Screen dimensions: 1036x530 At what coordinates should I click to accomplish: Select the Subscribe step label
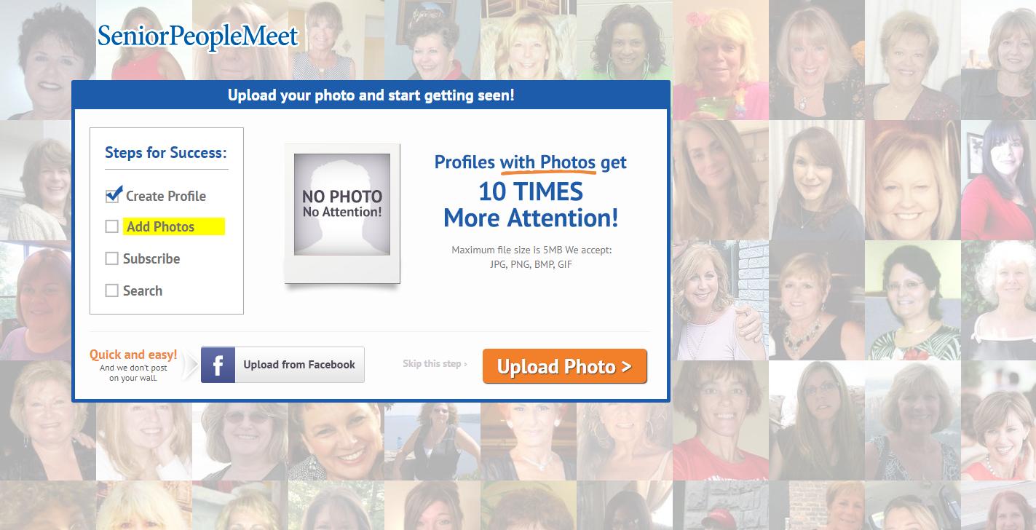[151, 258]
